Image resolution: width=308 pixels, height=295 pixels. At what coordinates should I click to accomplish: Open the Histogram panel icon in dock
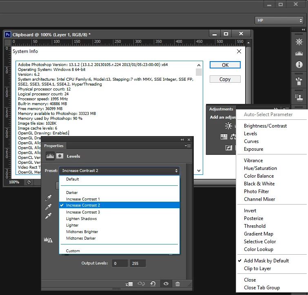pos(299,53)
